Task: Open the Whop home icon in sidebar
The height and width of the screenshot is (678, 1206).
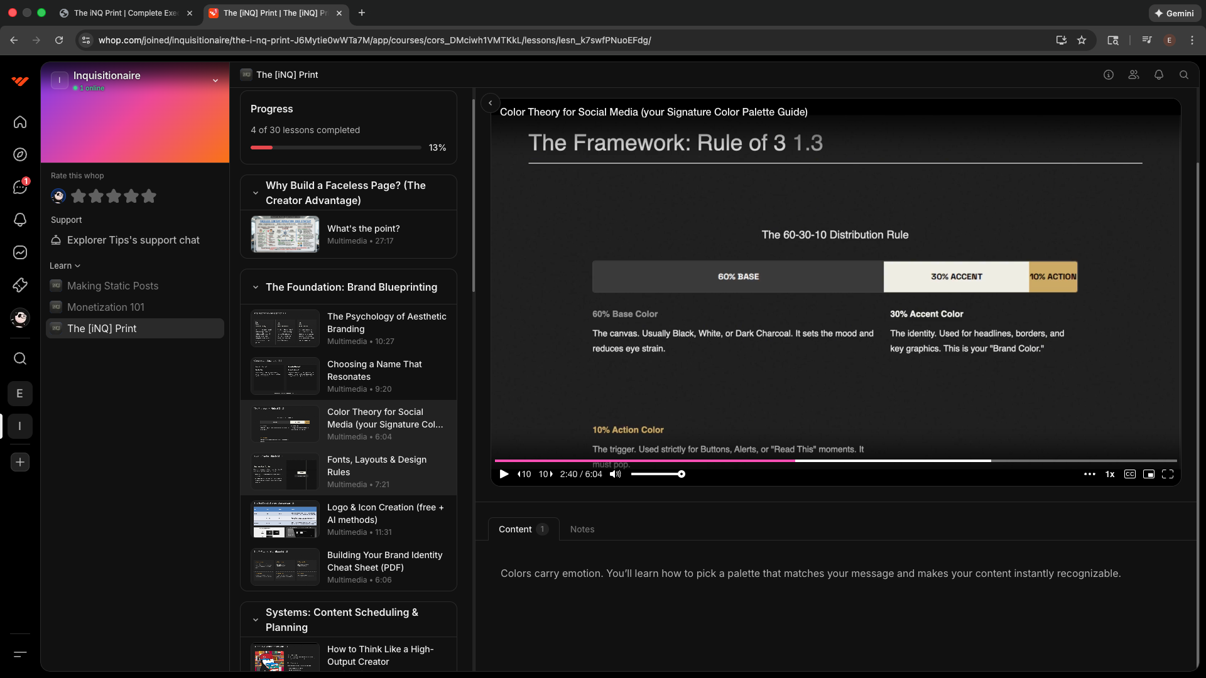Action: (20, 122)
